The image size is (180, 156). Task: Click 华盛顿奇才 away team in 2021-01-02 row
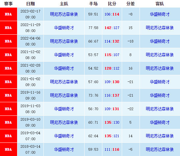(x=160, y=82)
